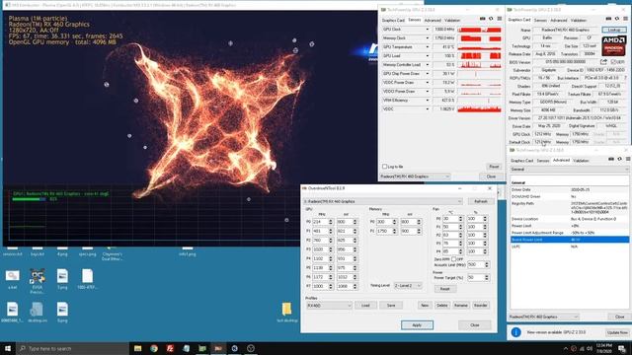Click the GPU-Z green icon in the taskbar

[202, 348]
